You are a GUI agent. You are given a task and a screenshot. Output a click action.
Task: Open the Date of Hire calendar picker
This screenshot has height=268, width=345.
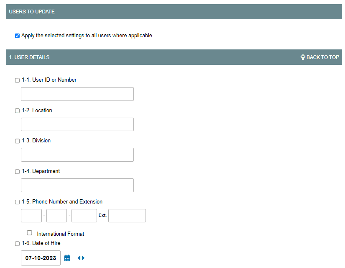67,258
